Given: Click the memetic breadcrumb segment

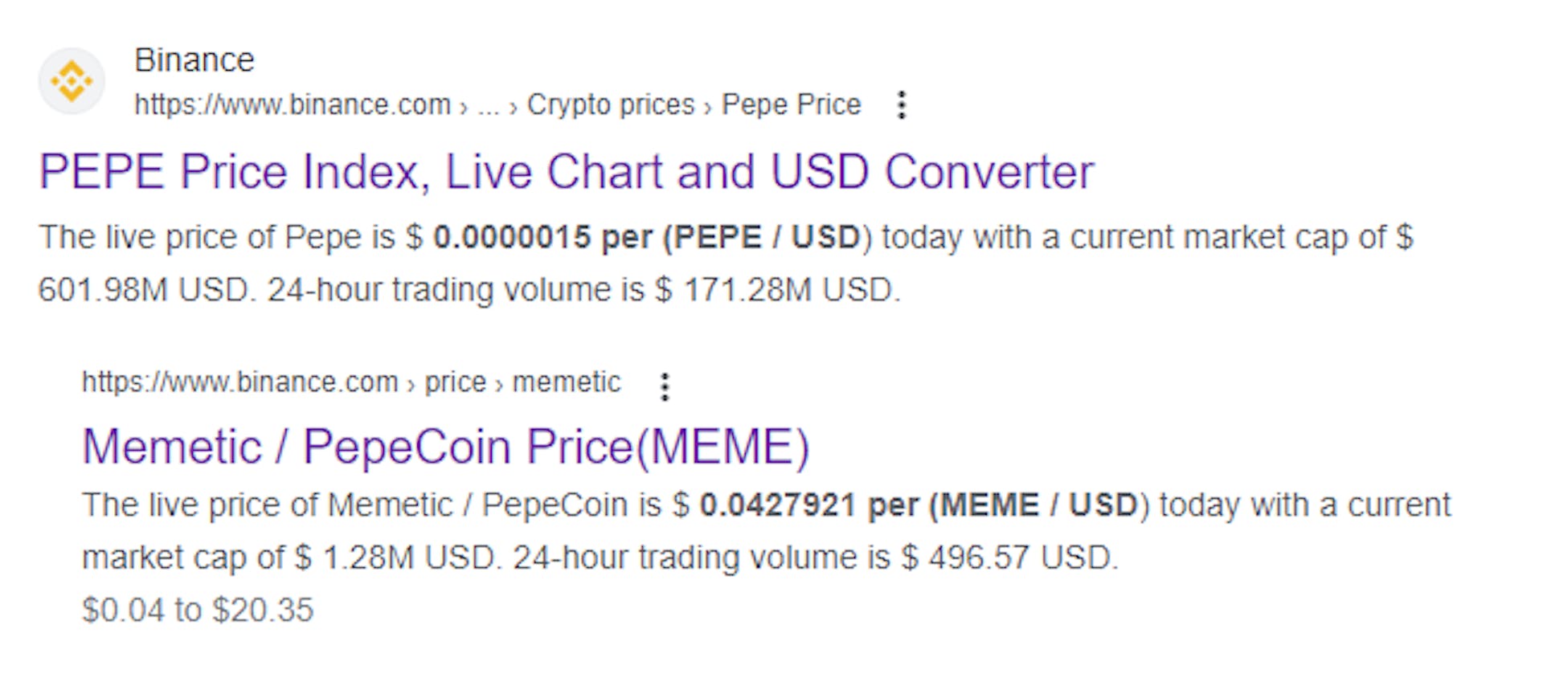Looking at the screenshot, I should [567, 382].
